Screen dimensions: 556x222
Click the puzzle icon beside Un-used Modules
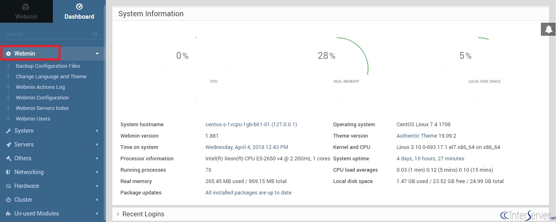pos(8,213)
